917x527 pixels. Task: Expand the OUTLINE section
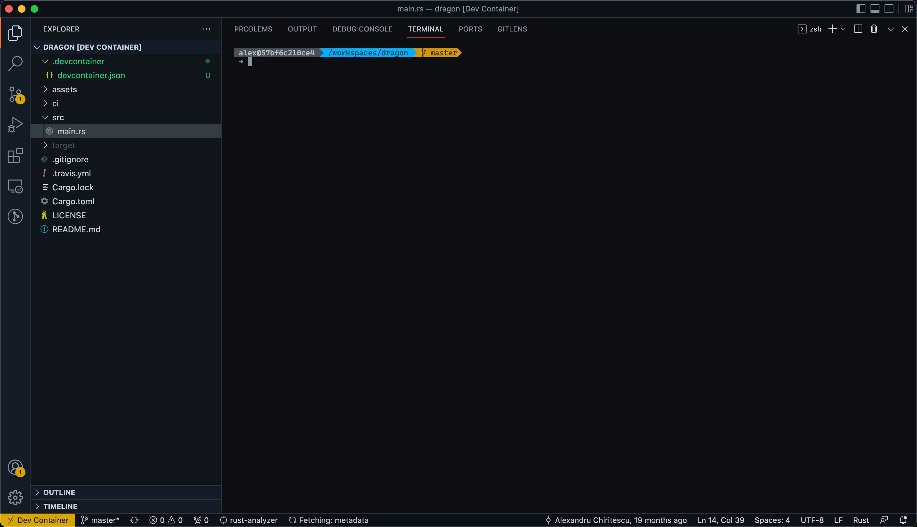click(x=59, y=492)
